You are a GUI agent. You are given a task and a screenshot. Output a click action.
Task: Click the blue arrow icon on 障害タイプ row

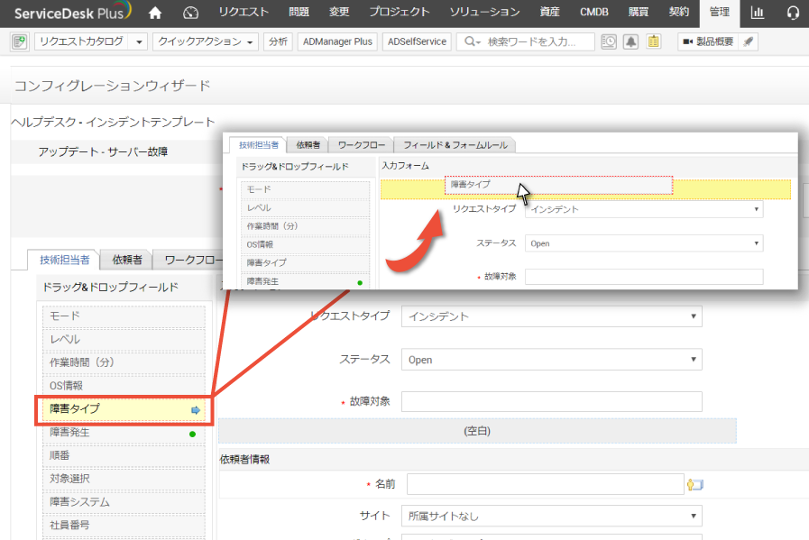(196, 410)
